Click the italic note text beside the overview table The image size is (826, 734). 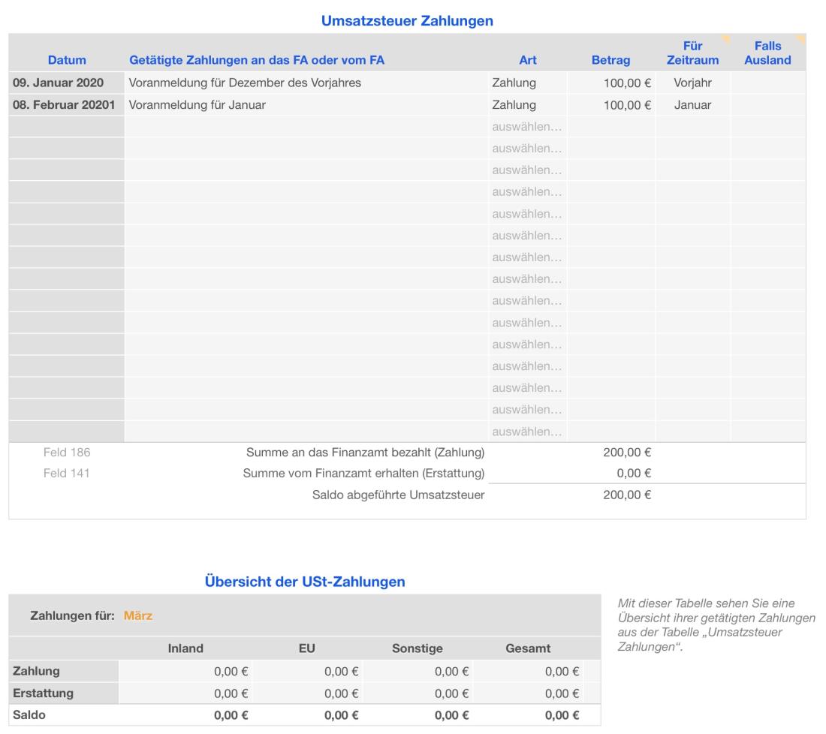coord(716,624)
